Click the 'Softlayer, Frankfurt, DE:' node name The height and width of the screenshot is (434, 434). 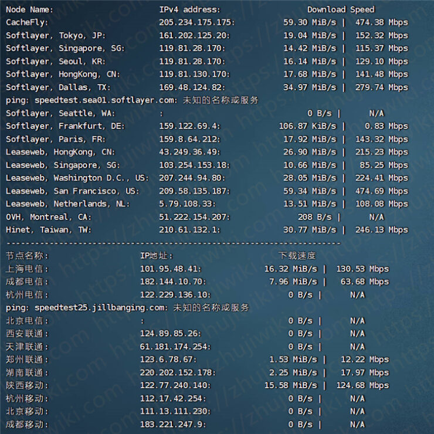pyautogui.click(x=65, y=126)
